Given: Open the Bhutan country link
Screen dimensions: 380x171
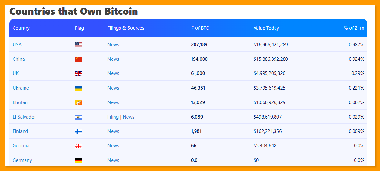Looking at the screenshot, I should pos(20,102).
